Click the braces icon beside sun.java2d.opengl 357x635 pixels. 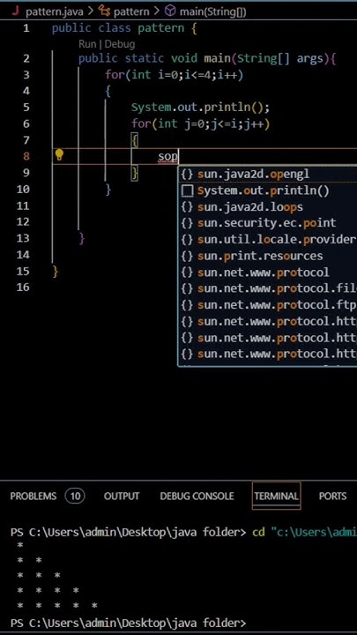[x=187, y=174]
